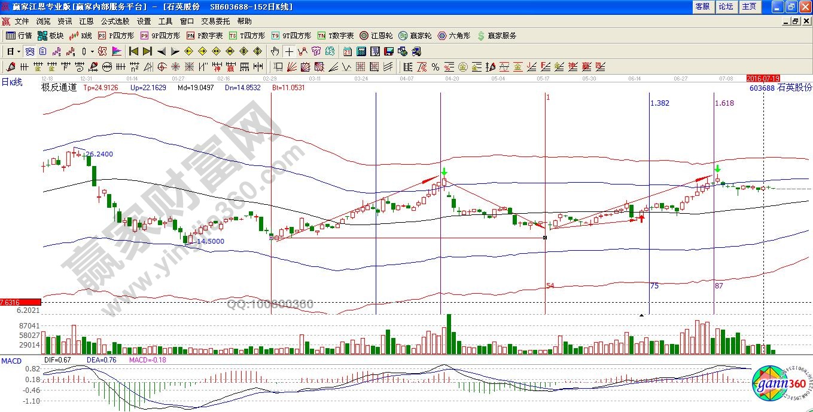813x412 pixels.
Task: Expand the candlestick style dropdown arrow
Action: (x=92, y=51)
